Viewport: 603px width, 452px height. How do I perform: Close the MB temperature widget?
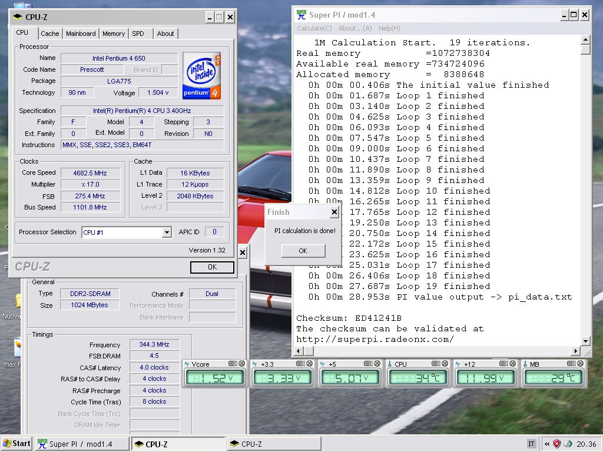pos(580,364)
